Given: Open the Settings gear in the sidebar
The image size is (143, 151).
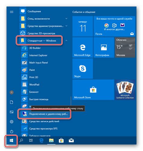Looking at the screenshot, I should pos(11,122).
